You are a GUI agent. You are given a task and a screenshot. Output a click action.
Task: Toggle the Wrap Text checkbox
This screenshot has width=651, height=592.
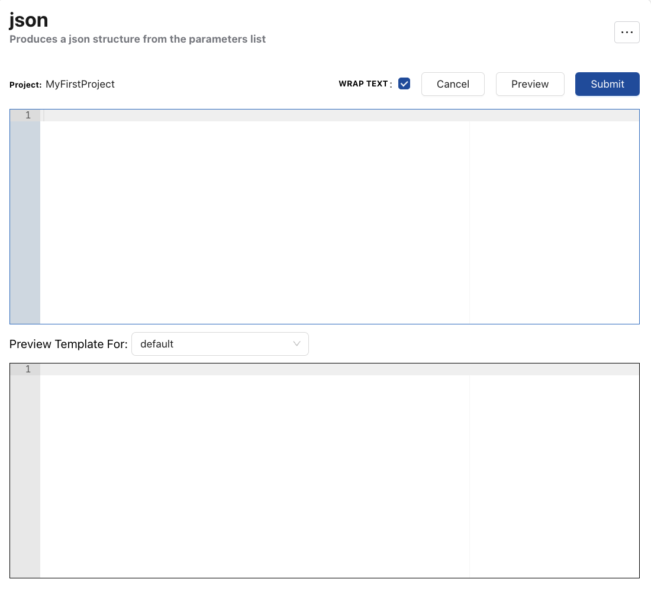coord(404,84)
